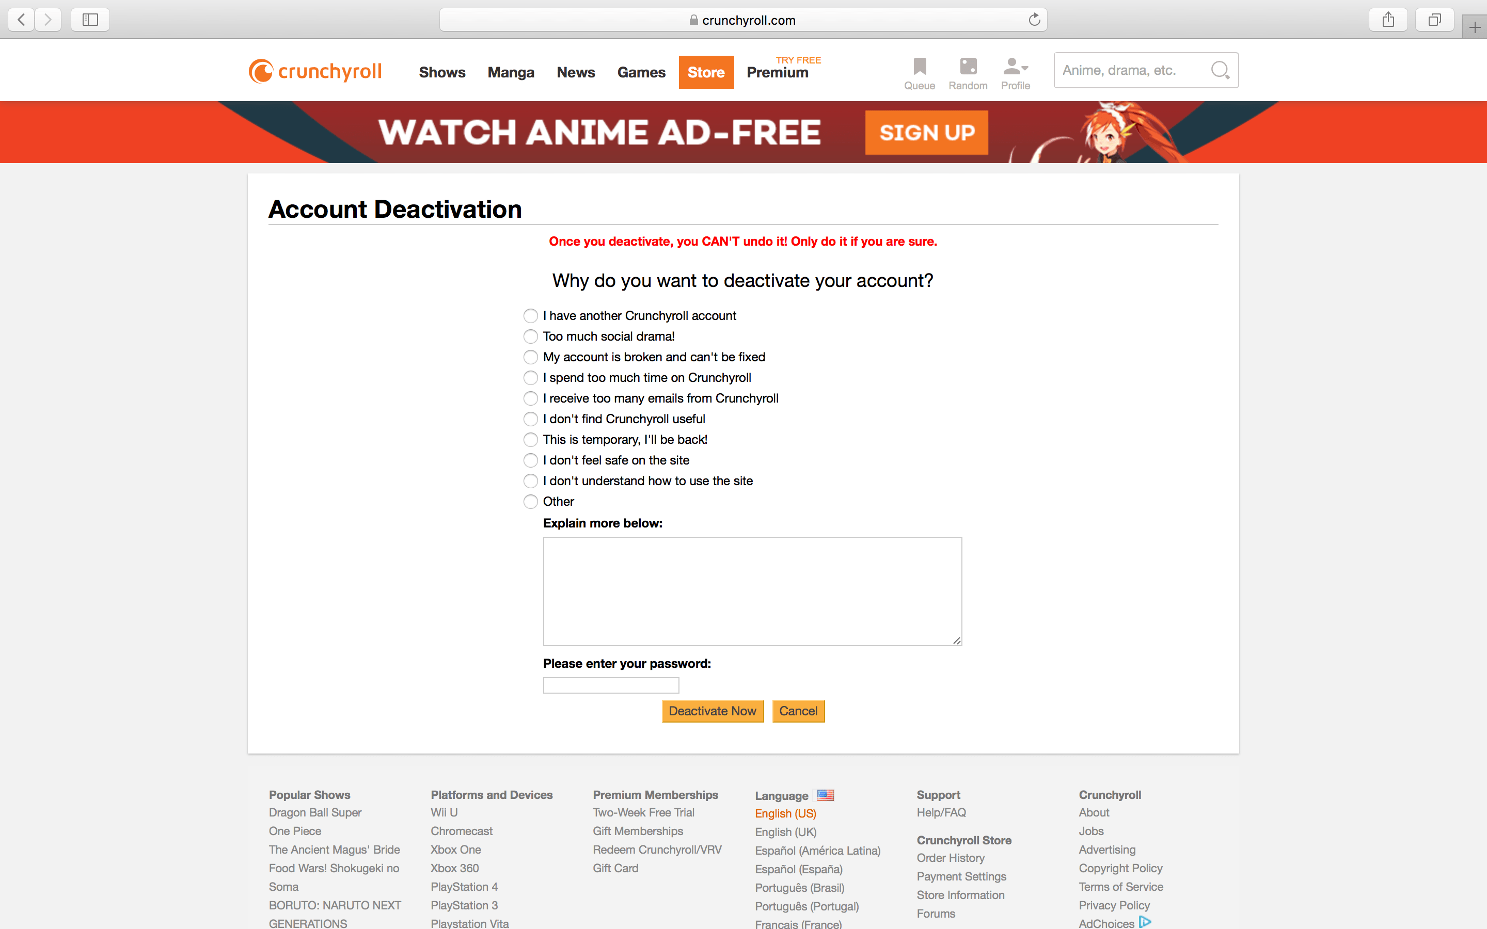Select 'Too much social drama!' option
The image size is (1487, 929).
pos(530,337)
